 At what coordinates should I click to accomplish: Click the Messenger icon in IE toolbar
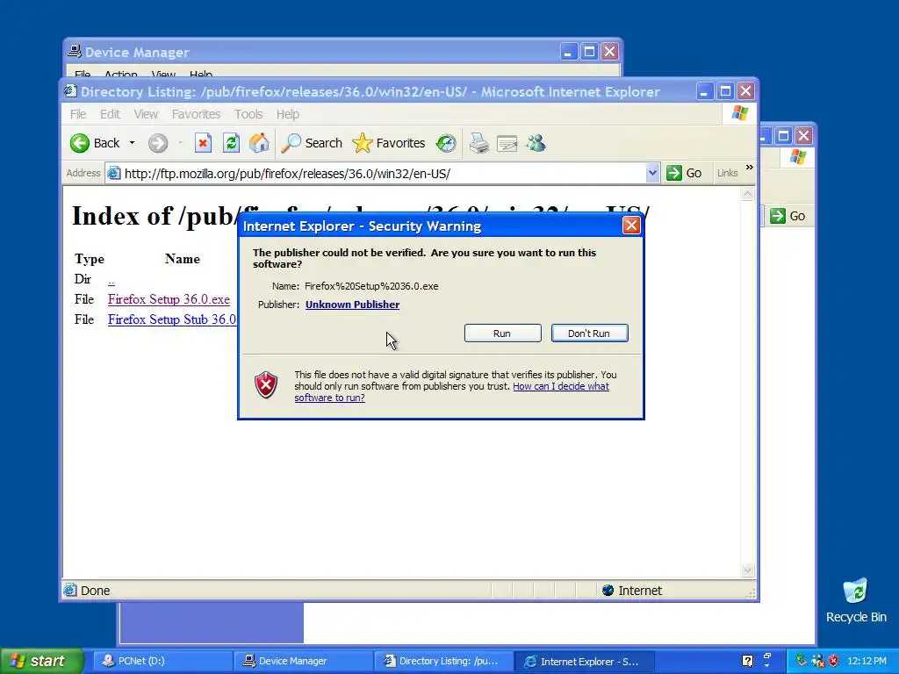[x=536, y=143]
